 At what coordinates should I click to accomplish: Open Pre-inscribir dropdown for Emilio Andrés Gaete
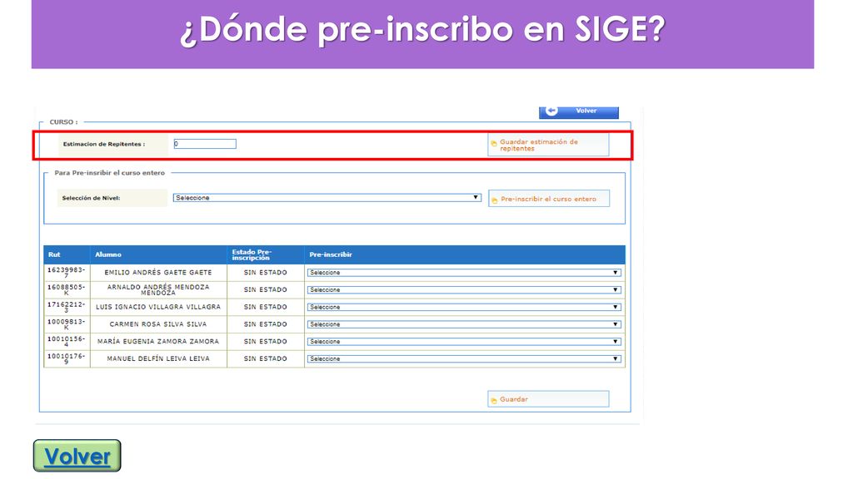(x=464, y=273)
